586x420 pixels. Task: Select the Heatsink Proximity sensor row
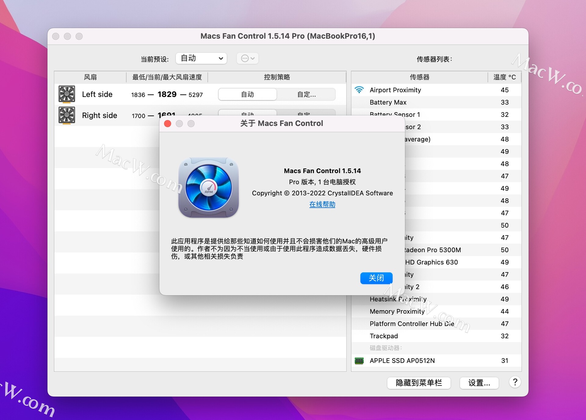point(436,299)
